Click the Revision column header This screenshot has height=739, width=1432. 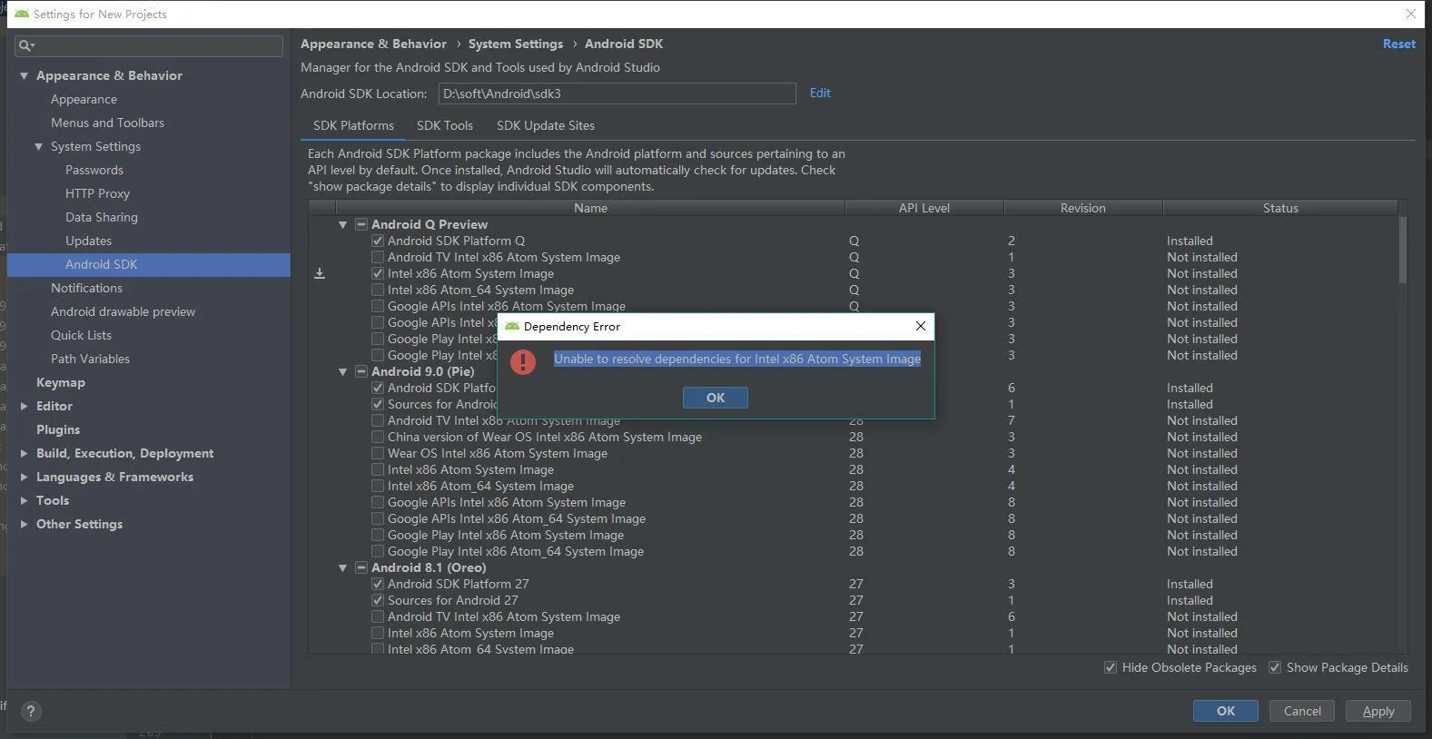coord(1083,208)
